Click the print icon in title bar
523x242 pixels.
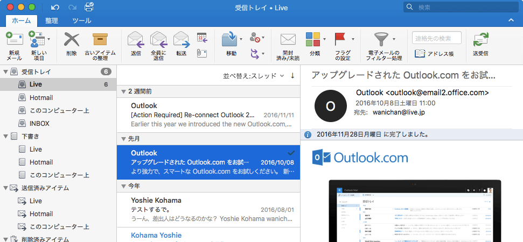(x=89, y=6)
